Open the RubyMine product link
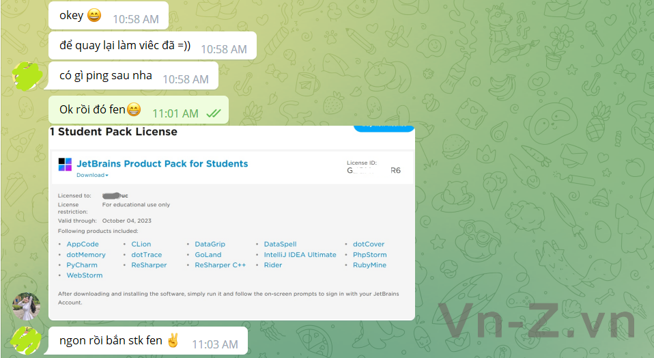 369,265
